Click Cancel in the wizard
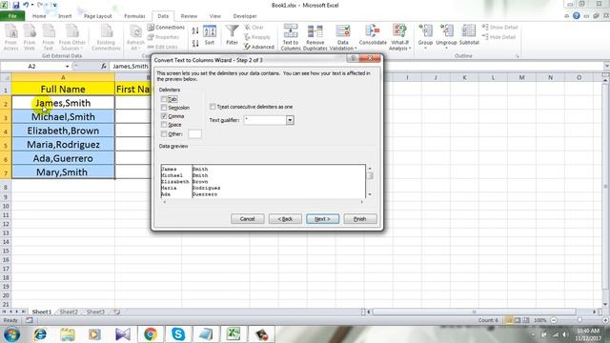 point(248,219)
